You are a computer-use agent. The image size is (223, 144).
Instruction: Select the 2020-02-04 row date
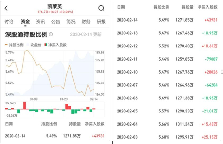127,124
